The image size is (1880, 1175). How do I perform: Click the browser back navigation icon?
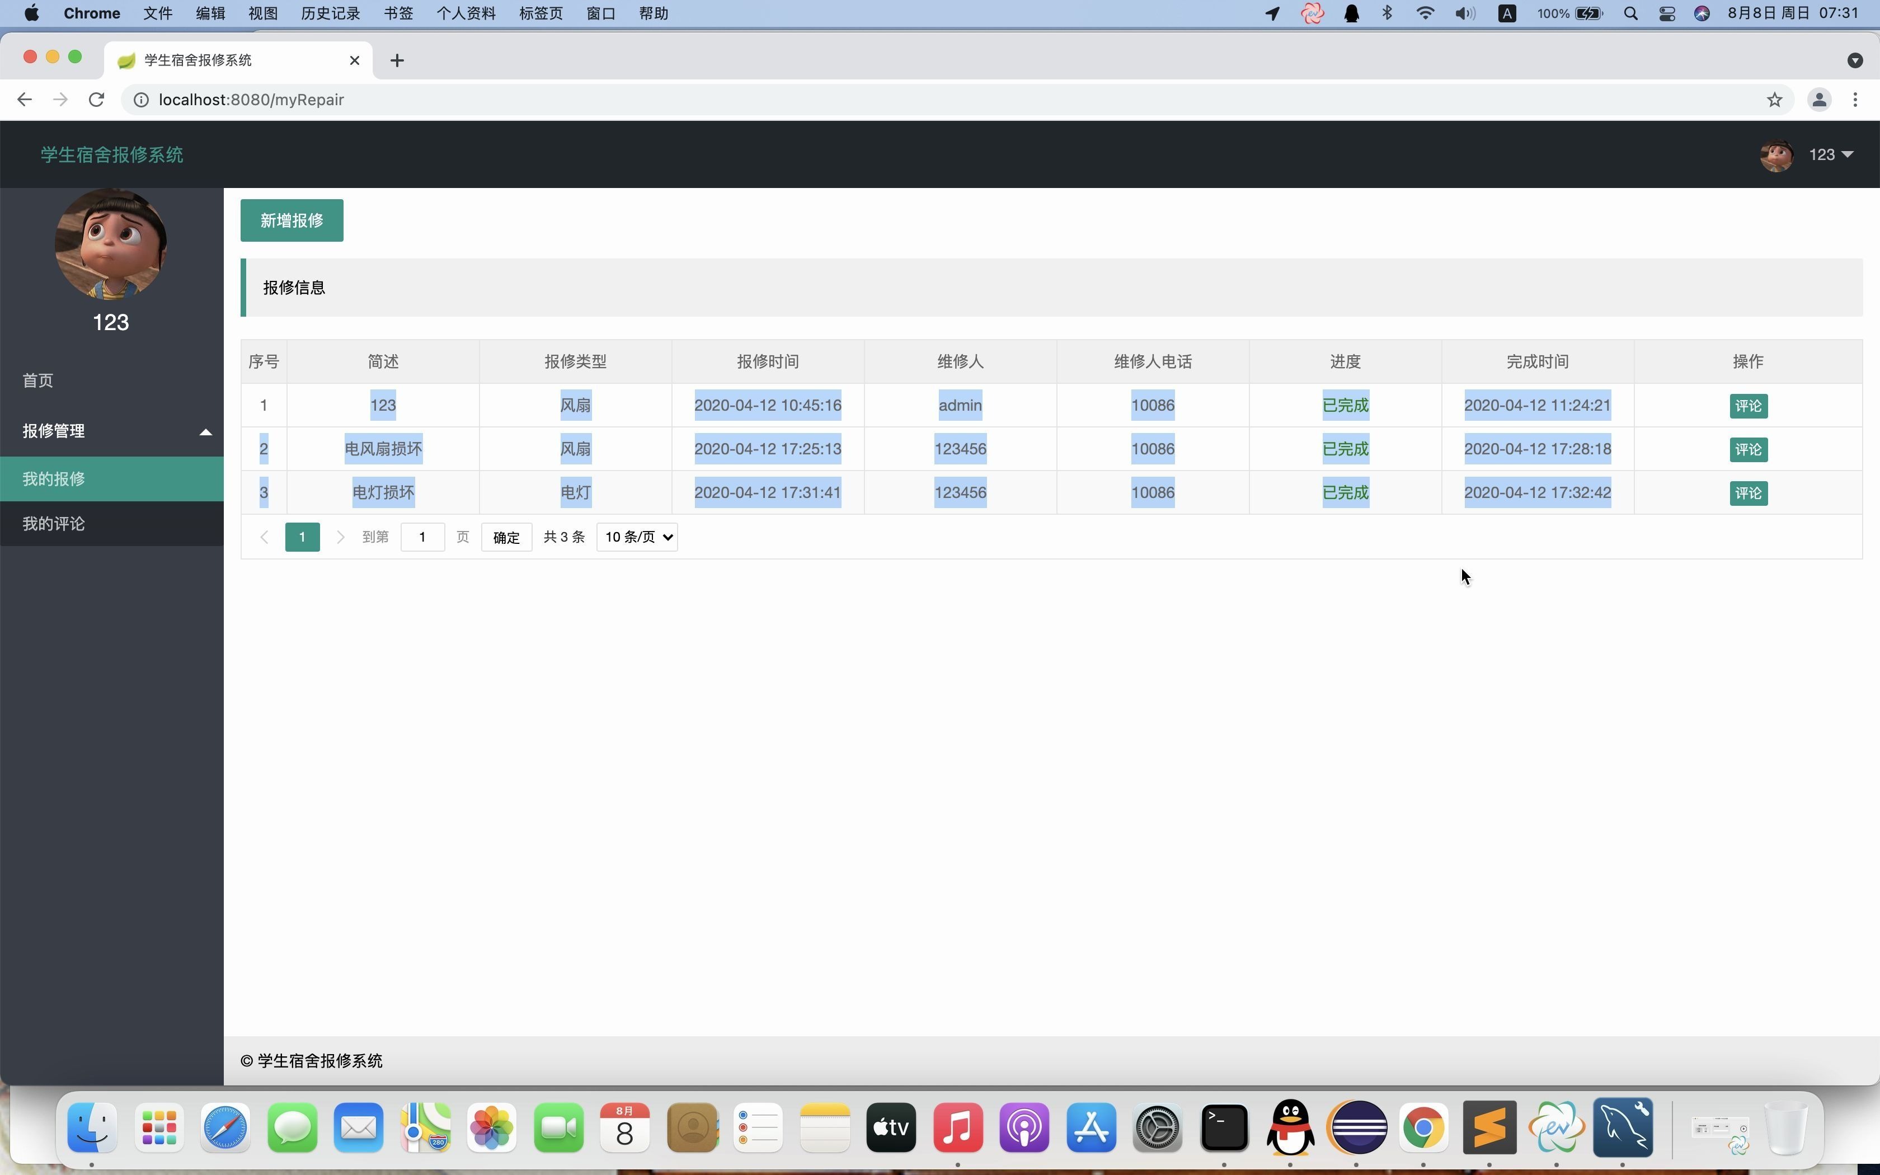click(25, 99)
